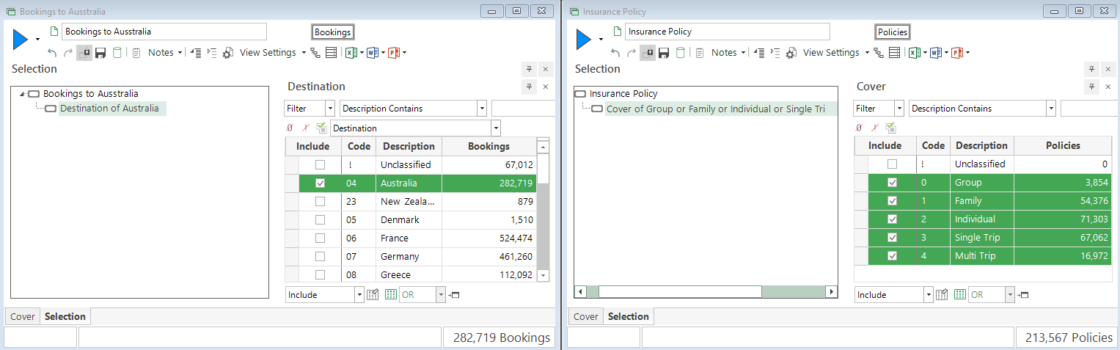The image size is (1120, 350).
Task: Click the red X icon above the Cover grid
Action: pyautogui.click(x=874, y=128)
